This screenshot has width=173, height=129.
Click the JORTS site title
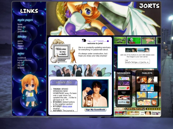pyautogui.click(x=149, y=6)
